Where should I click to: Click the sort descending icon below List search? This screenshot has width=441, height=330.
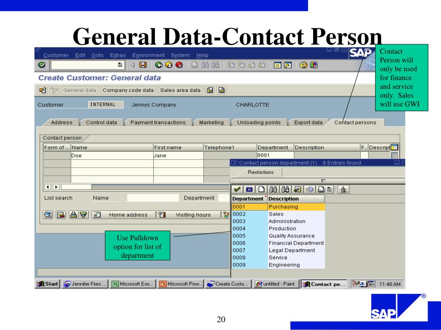(84, 215)
